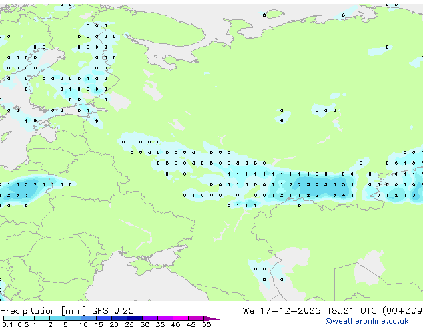The height and width of the screenshot is (327, 423).
Task: Click legend swatch between 0.1 and 0.5
Action: click(11, 318)
